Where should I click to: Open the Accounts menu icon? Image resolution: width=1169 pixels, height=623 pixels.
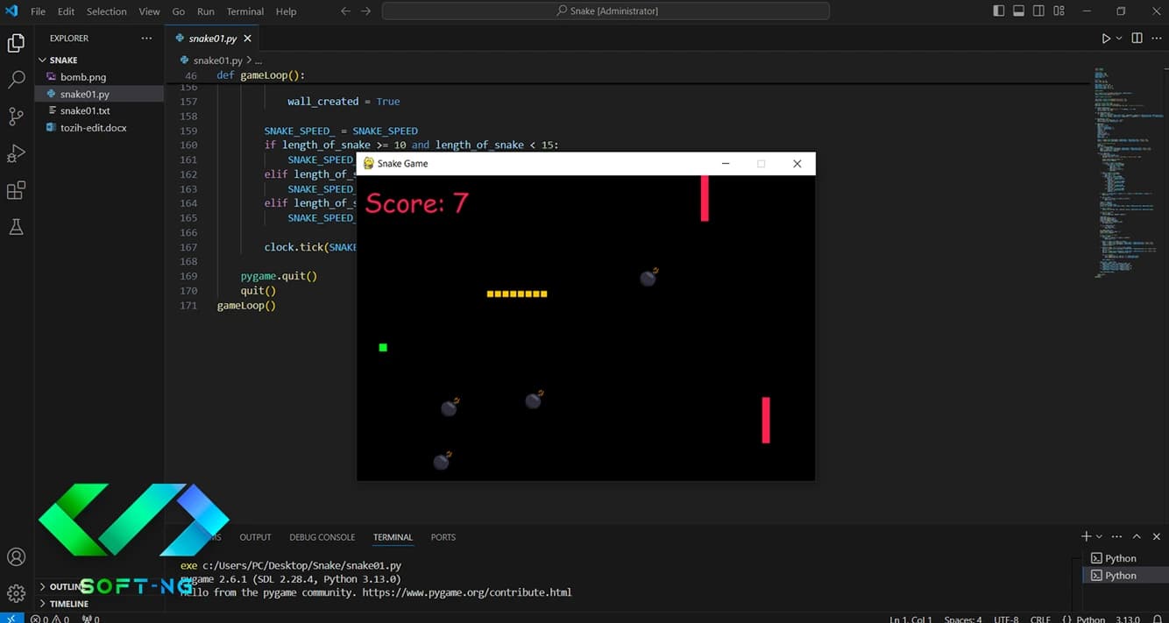point(16,557)
